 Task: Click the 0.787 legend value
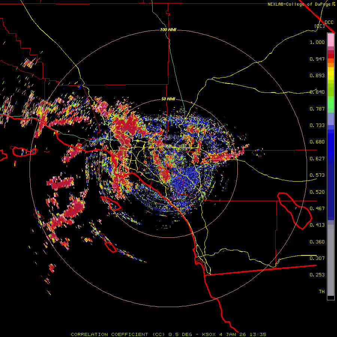tap(317, 109)
